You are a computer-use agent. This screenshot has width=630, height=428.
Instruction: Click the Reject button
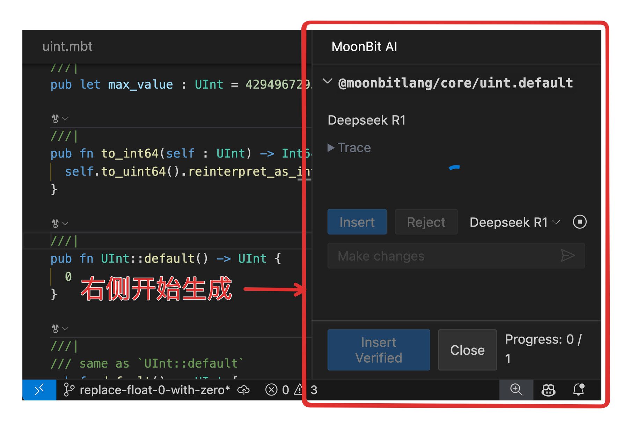click(x=426, y=222)
